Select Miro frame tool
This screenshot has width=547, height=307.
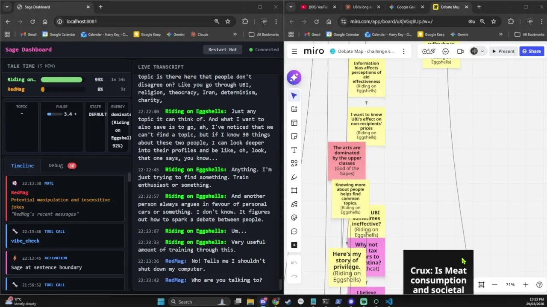(294, 191)
